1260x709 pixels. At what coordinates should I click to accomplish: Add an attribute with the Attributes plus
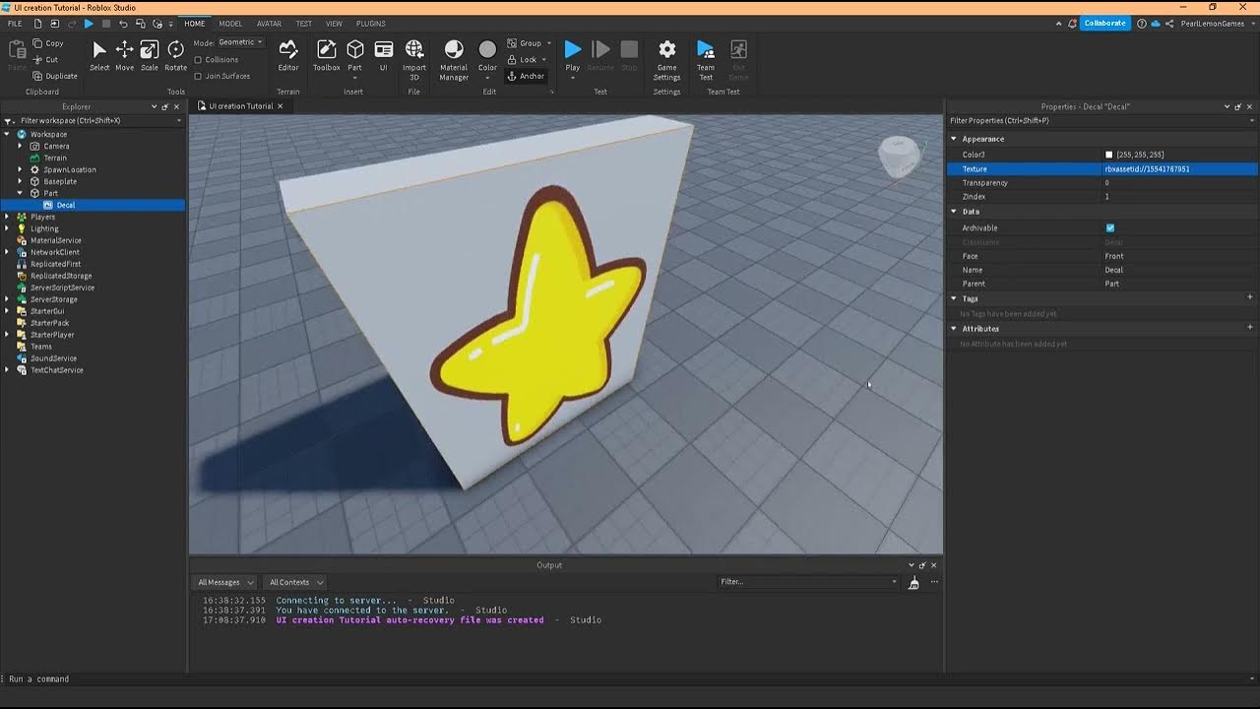(x=1250, y=328)
